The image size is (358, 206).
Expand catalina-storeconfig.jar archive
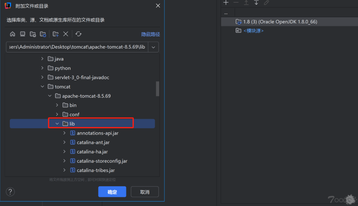64,161
